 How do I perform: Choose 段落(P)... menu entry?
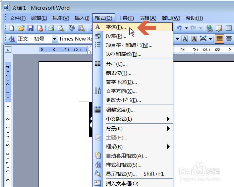133,36
